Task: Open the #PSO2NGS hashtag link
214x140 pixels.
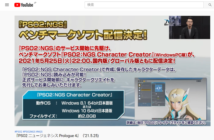Action: pyautogui.click(x=29, y=132)
